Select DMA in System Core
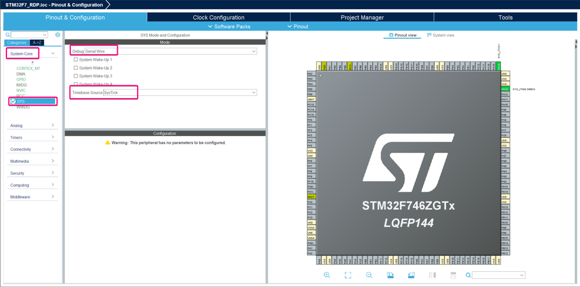This screenshot has width=580, height=287. pos(21,74)
